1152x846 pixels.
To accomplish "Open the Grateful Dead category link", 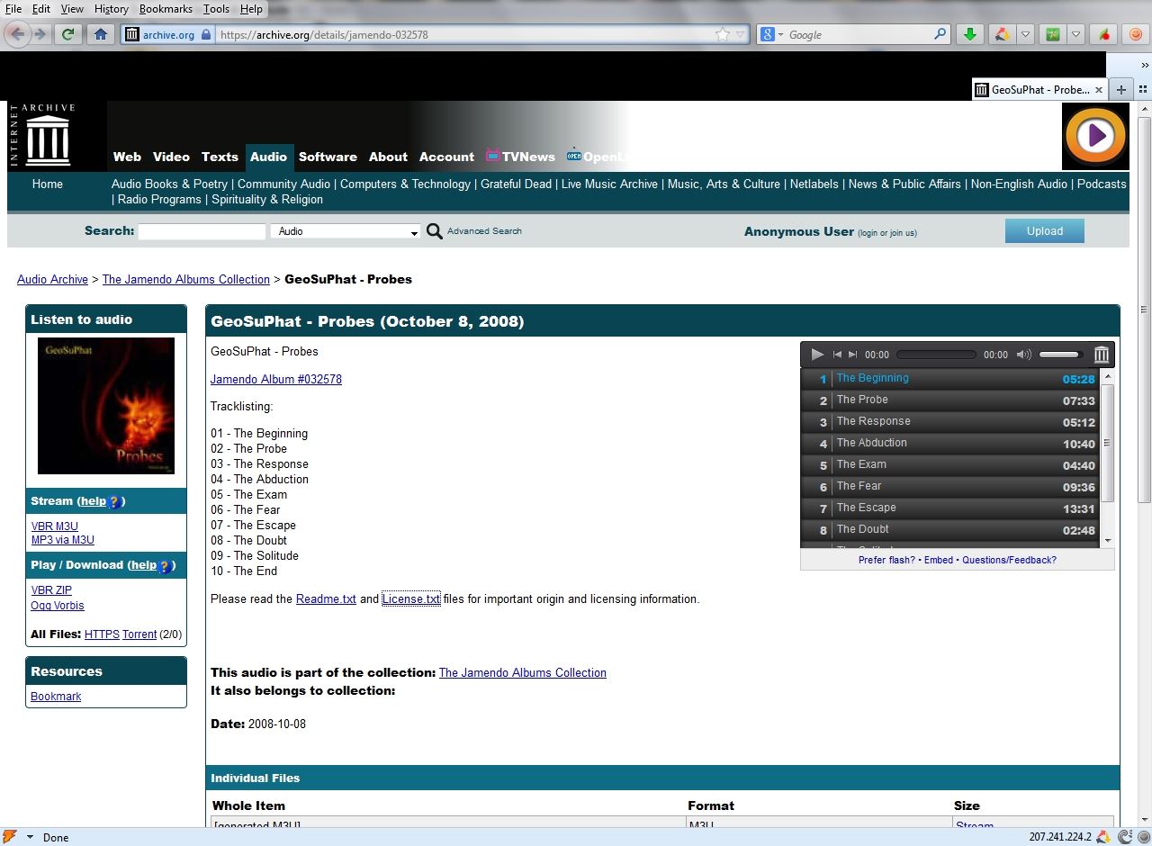I will point(516,184).
